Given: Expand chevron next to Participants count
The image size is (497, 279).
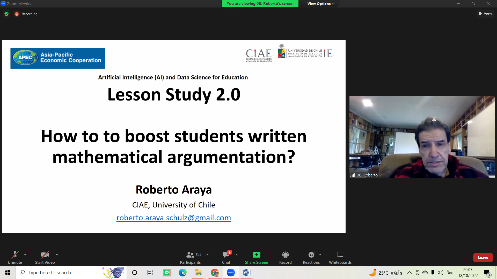Looking at the screenshot, I should pyautogui.click(x=207, y=255).
